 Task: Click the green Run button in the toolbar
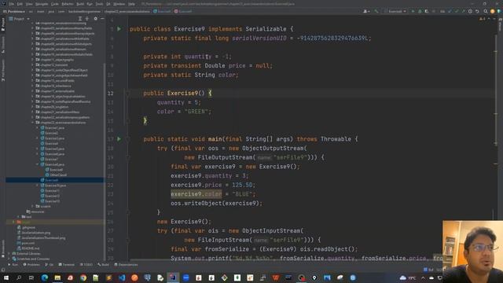(413, 11)
